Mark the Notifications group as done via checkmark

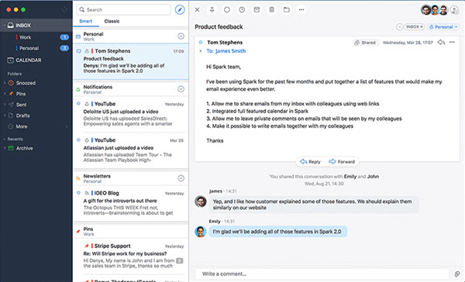coord(181,89)
